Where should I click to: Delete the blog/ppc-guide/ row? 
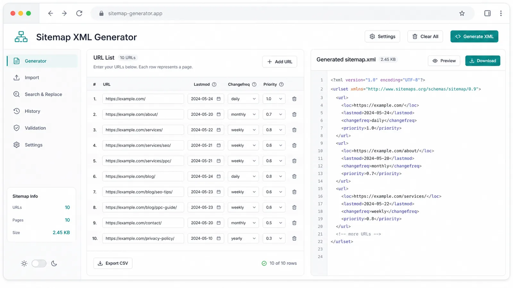coord(294,207)
